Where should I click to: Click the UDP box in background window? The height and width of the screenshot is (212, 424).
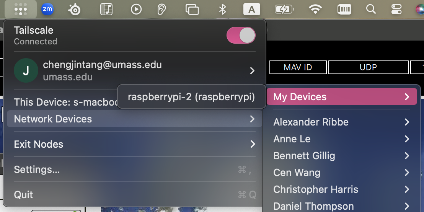(x=368, y=67)
